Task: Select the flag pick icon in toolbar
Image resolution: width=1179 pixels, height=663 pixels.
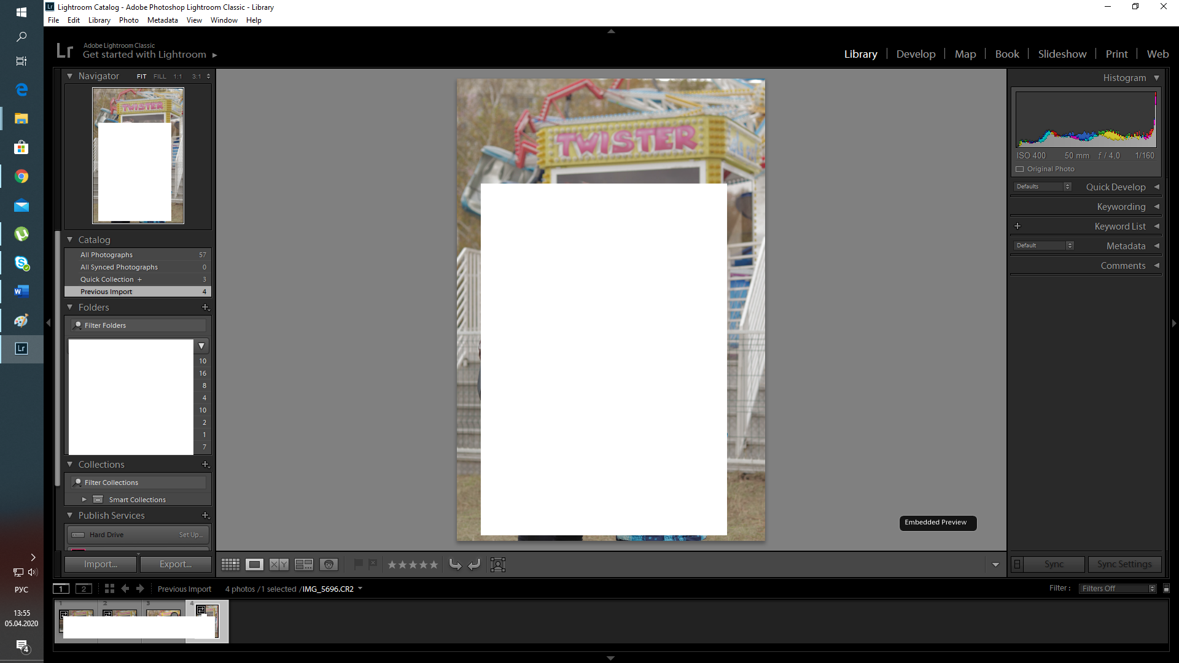Action: (x=358, y=564)
